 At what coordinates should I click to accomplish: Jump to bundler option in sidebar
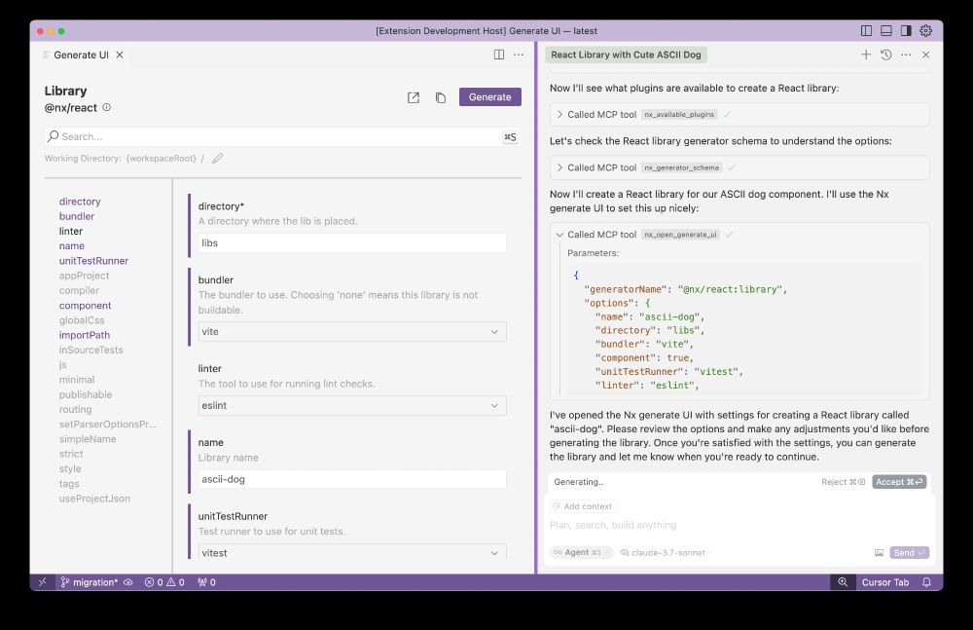(x=76, y=216)
